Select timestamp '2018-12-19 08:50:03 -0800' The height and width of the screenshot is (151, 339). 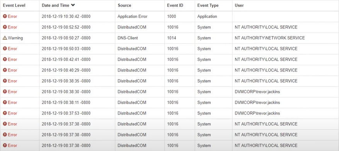coord(66,49)
